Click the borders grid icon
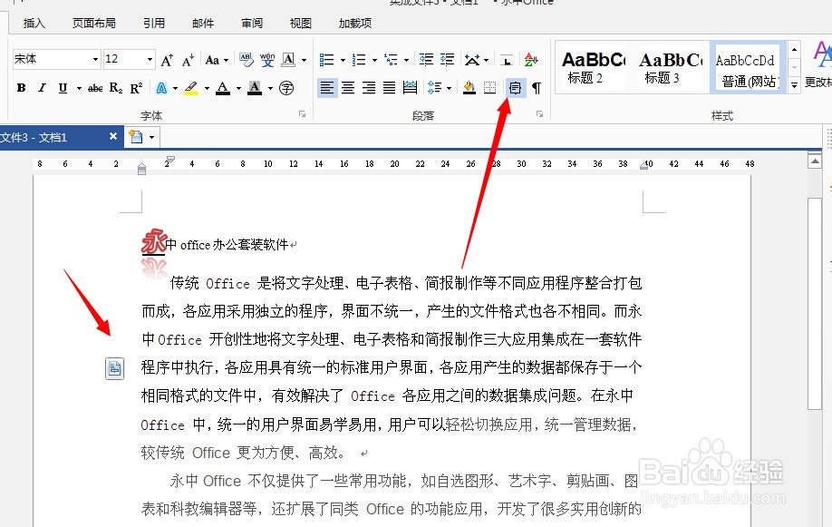The image size is (832, 527). pos(490,88)
